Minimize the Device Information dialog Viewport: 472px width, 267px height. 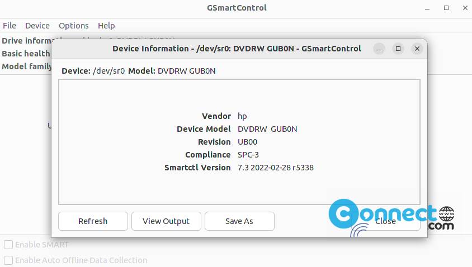tap(379, 49)
